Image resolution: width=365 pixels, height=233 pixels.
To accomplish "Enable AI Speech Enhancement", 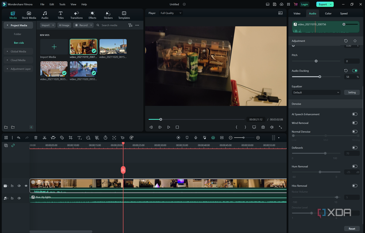I will tap(355, 114).
